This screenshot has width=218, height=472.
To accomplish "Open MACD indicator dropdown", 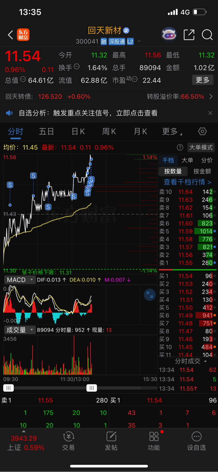I will tap(20, 280).
